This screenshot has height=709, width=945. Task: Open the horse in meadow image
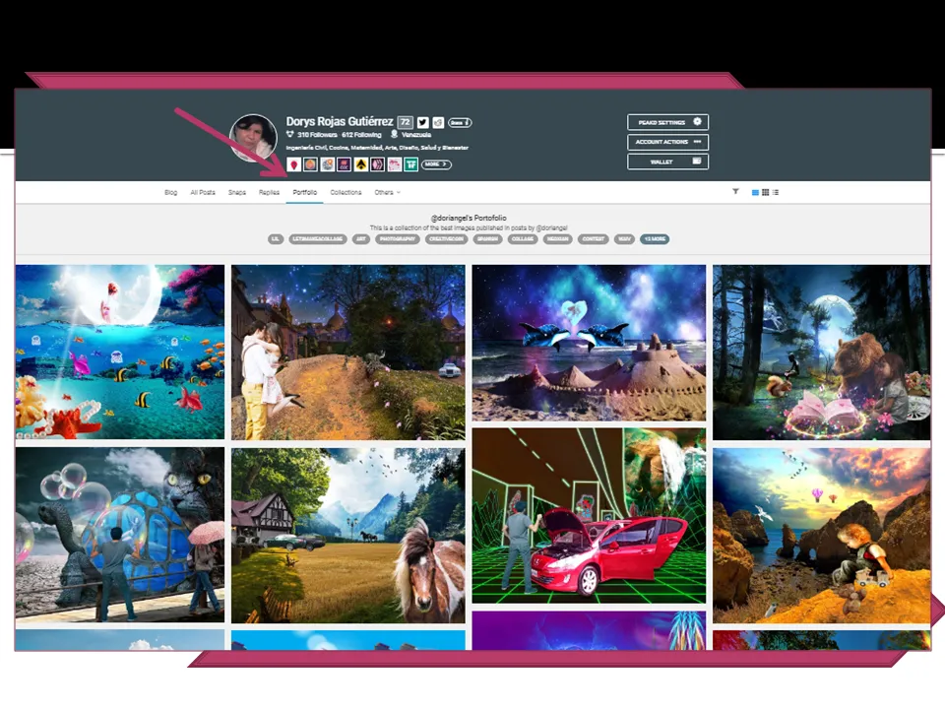point(348,536)
